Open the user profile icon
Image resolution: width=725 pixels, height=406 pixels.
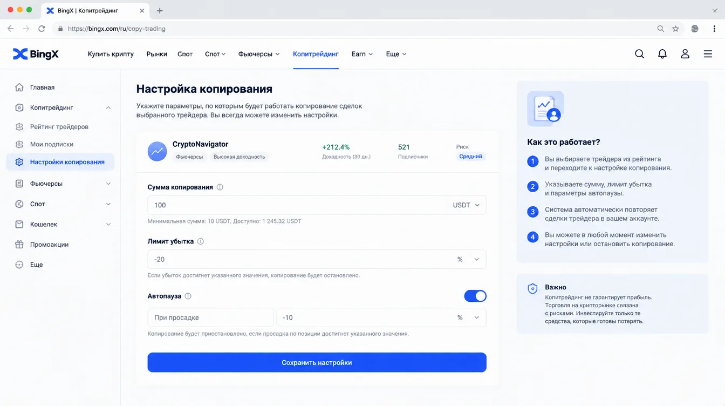coord(685,54)
